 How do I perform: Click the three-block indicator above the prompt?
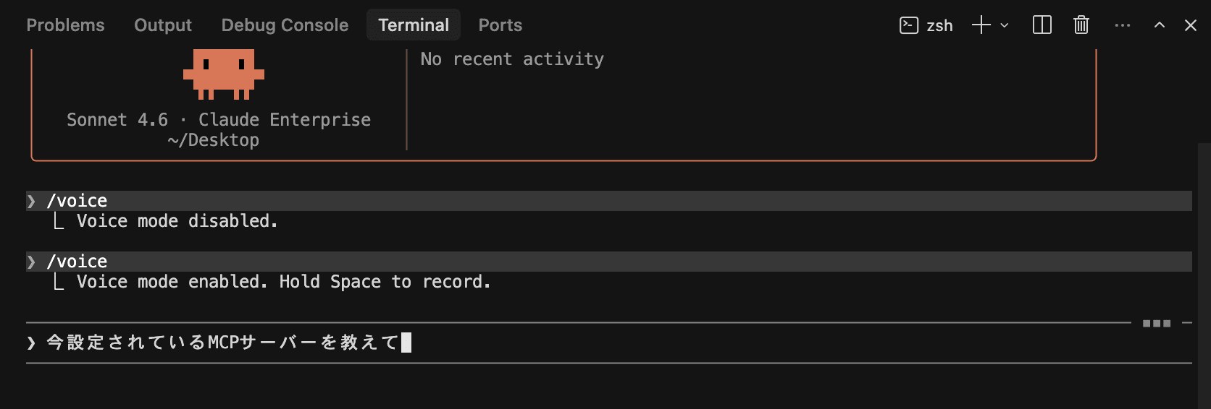(1156, 323)
